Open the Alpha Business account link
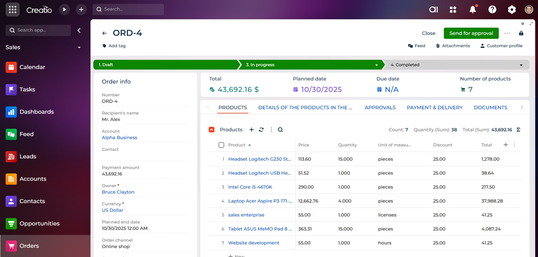This screenshot has width=538, height=257. (119, 137)
